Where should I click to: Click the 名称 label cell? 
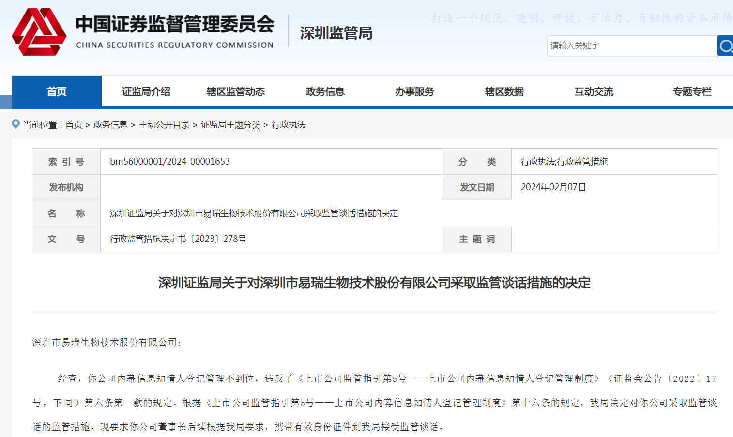click(66, 213)
